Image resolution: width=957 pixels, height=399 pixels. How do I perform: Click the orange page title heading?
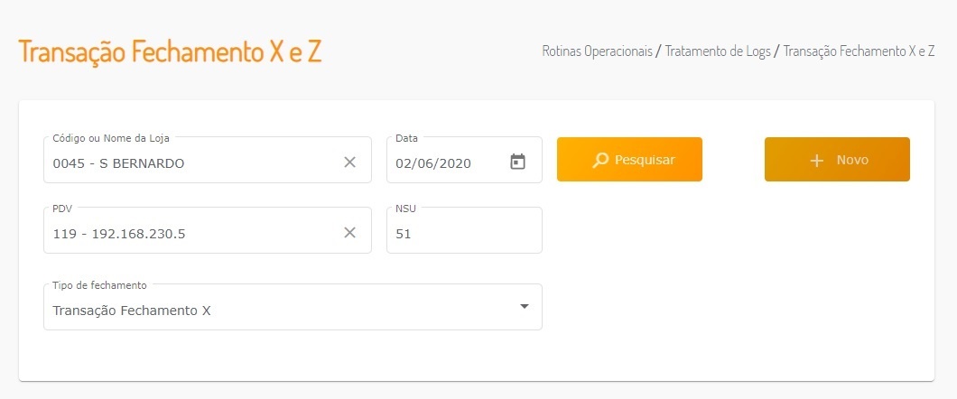click(170, 51)
